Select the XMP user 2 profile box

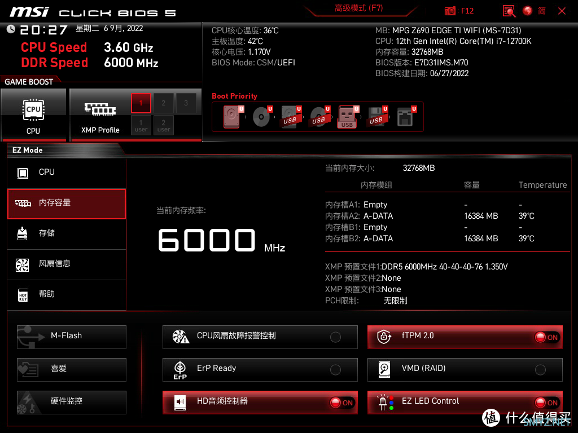click(163, 126)
